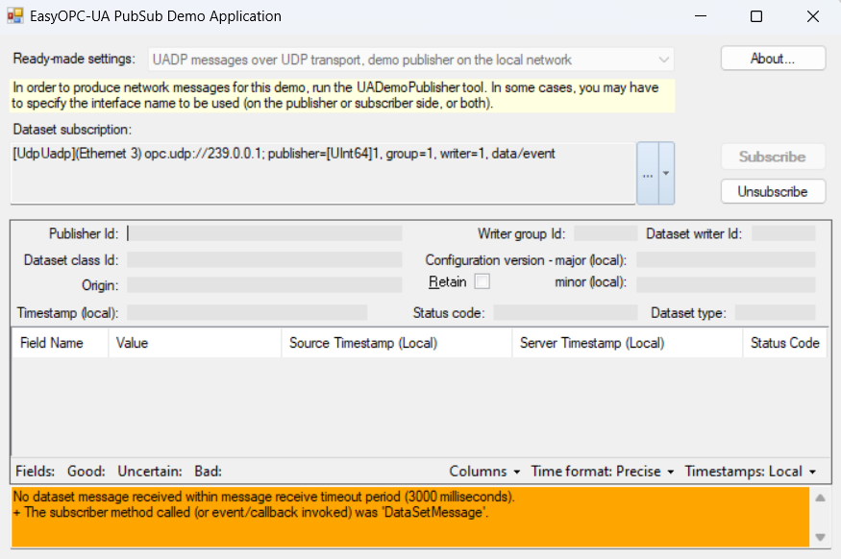Click the Configuration version major field
Viewport: 841px width, 559px height.
tap(726, 260)
